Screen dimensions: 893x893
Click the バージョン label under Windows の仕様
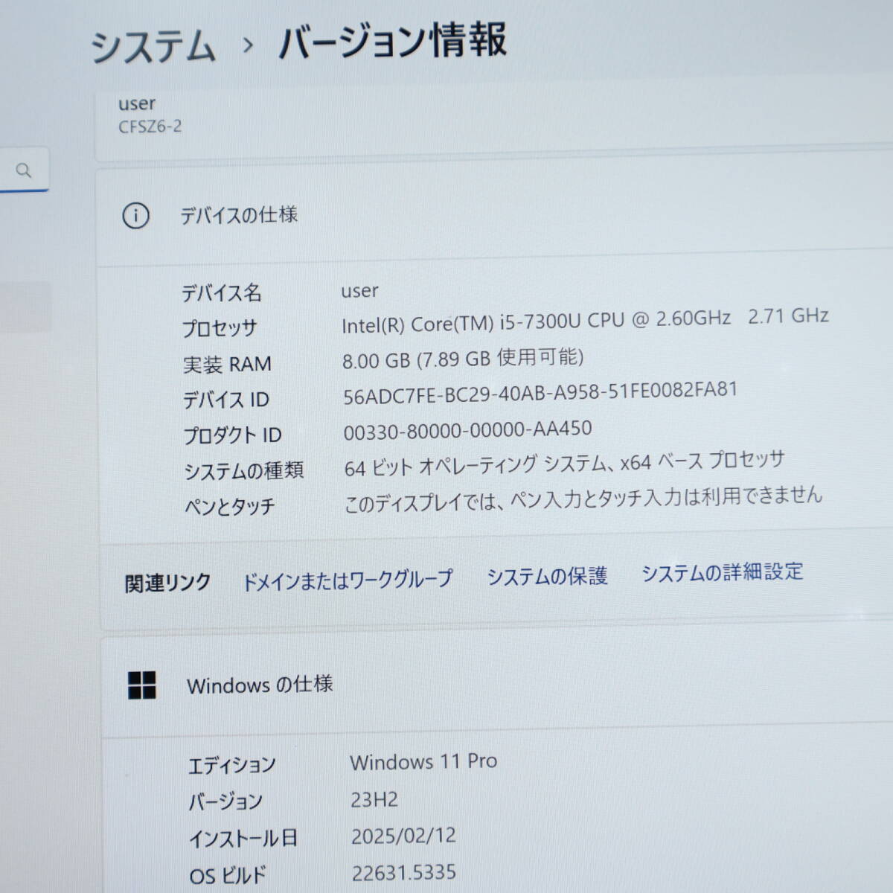225,801
